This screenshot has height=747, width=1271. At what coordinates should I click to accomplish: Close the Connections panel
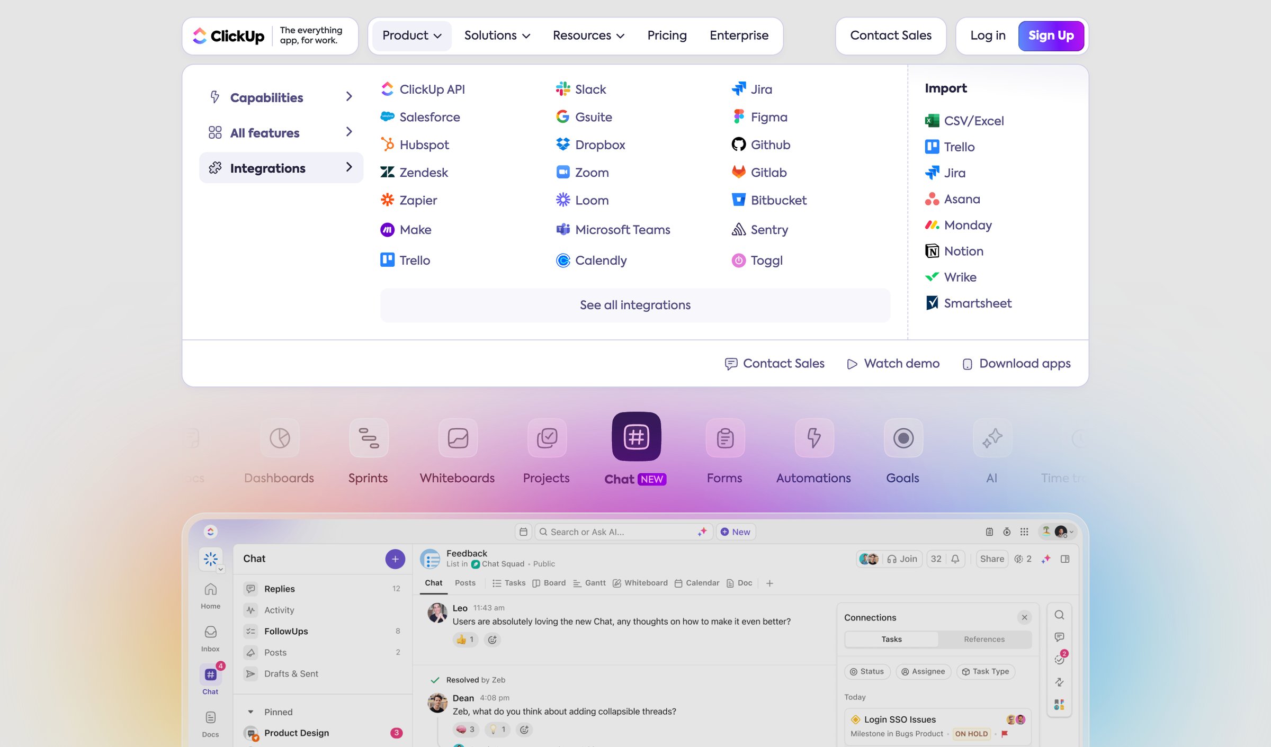(x=1024, y=617)
